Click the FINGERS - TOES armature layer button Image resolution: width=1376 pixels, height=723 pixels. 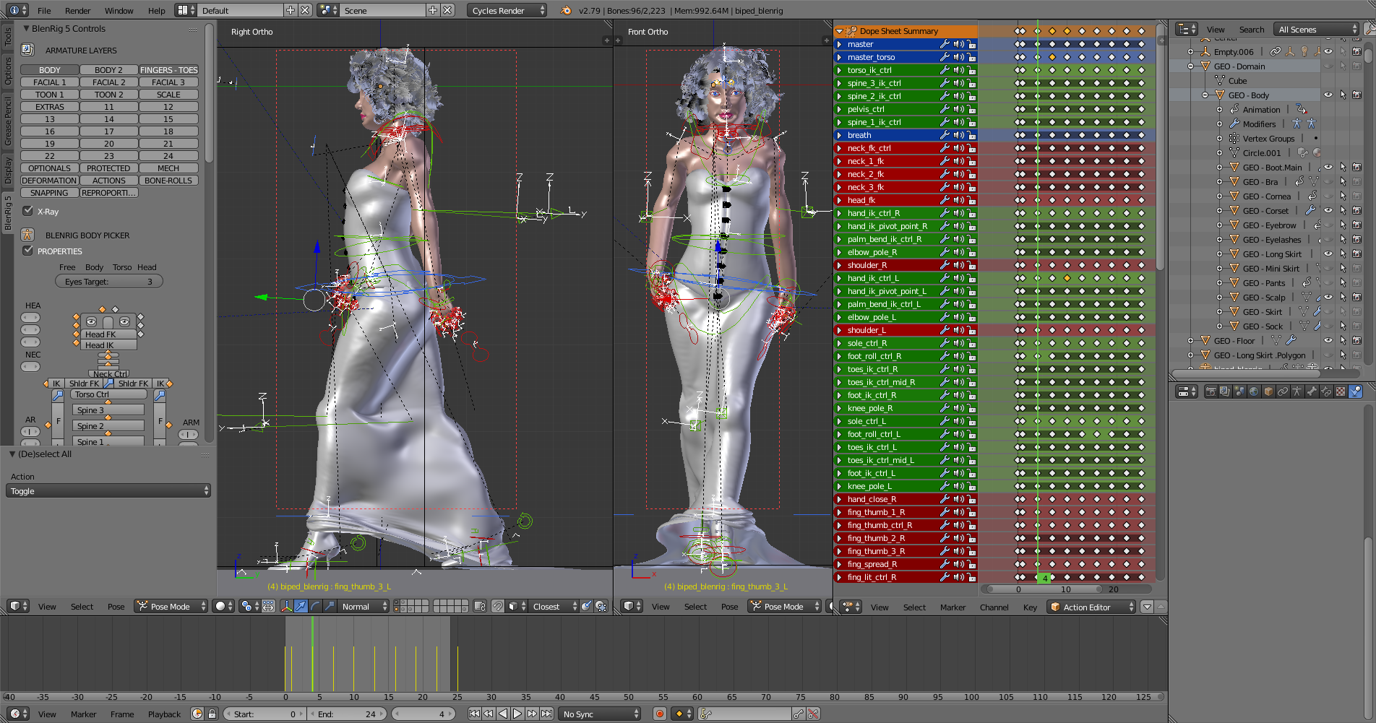coord(168,70)
